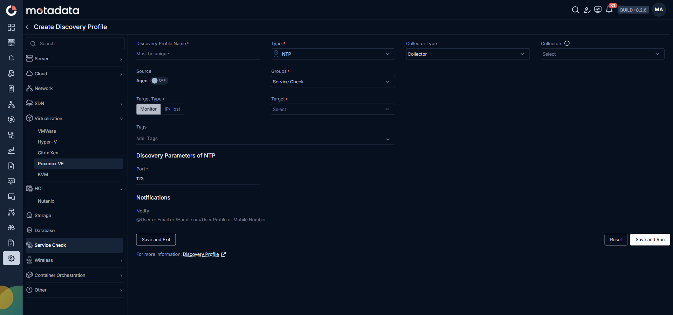Open the code monitor icon in left rail
This screenshot has height=315, width=673.
11,181
